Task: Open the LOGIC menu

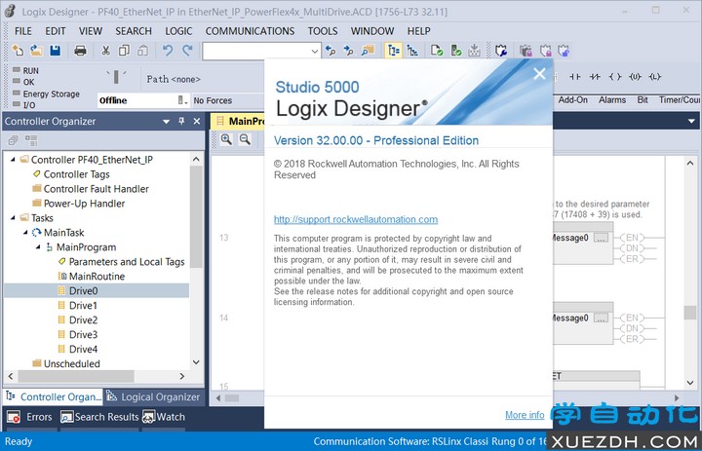Action: (178, 31)
